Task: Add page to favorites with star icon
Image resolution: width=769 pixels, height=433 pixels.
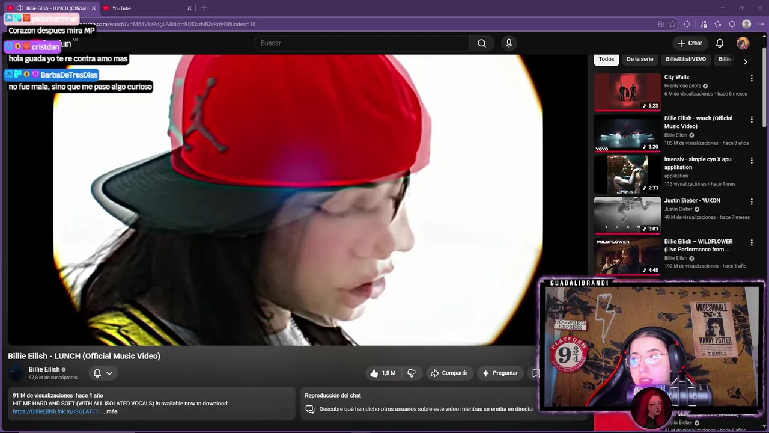Action: pos(672,24)
